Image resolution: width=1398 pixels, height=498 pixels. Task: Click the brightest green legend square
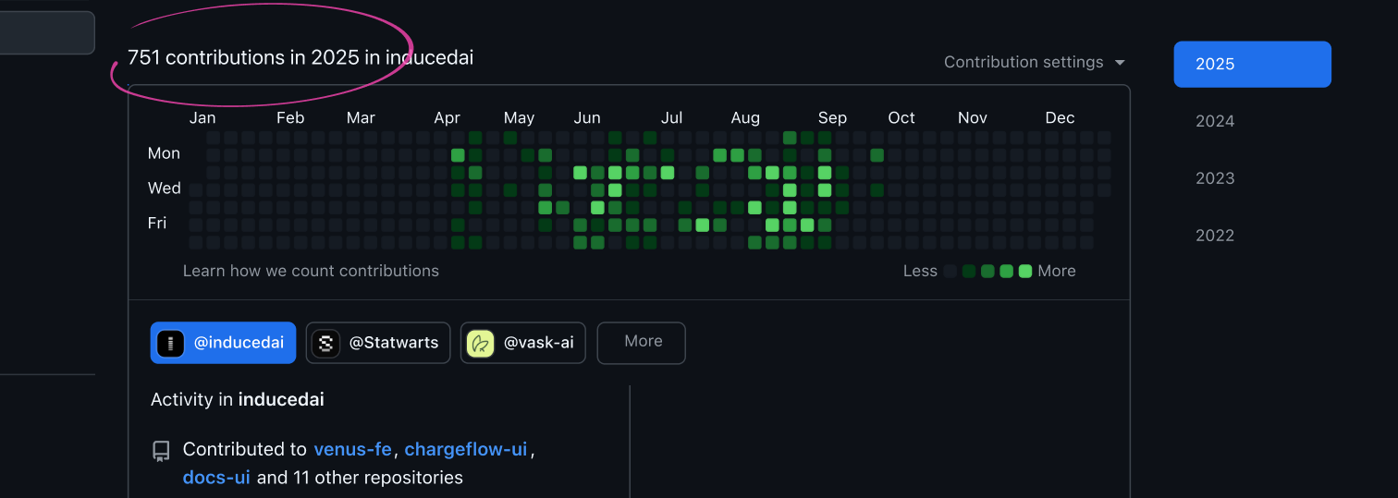pyautogui.click(x=1025, y=272)
